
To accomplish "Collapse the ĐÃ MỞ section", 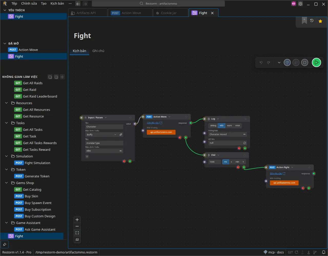I will click(x=5, y=44).
